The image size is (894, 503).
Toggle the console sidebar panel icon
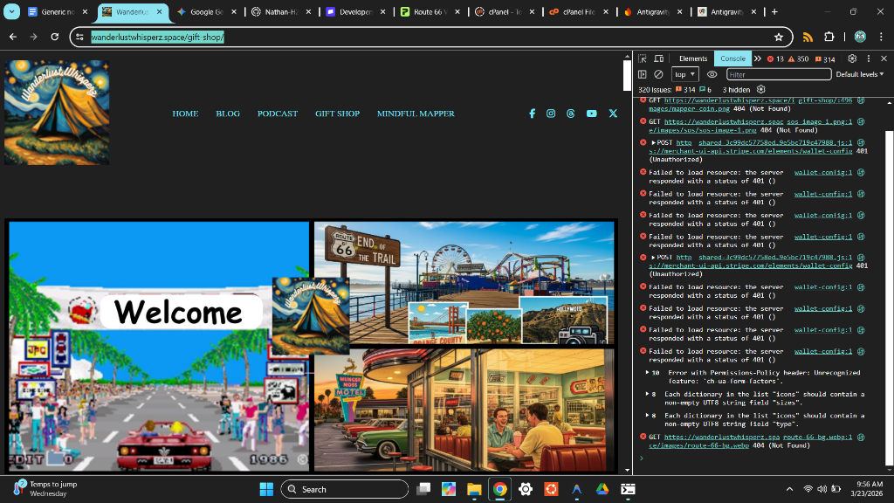point(643,74)
